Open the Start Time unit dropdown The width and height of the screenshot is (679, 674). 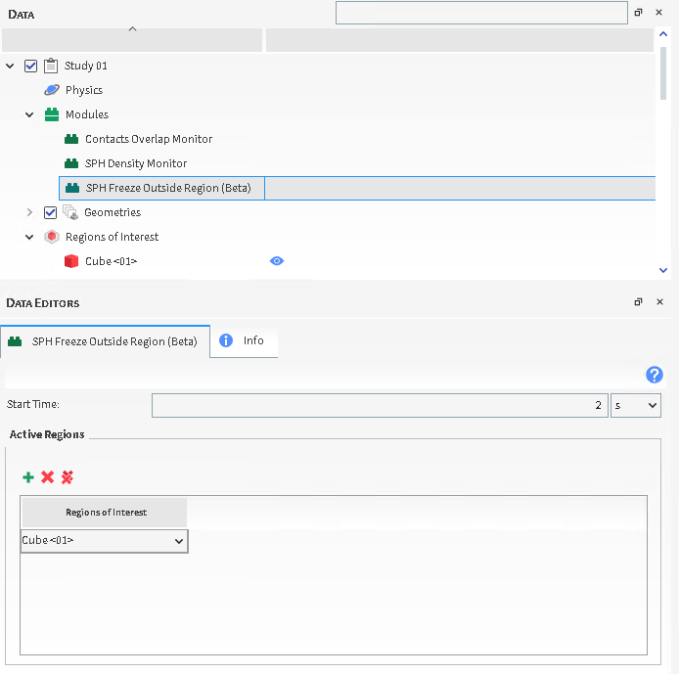coord(636,404)
